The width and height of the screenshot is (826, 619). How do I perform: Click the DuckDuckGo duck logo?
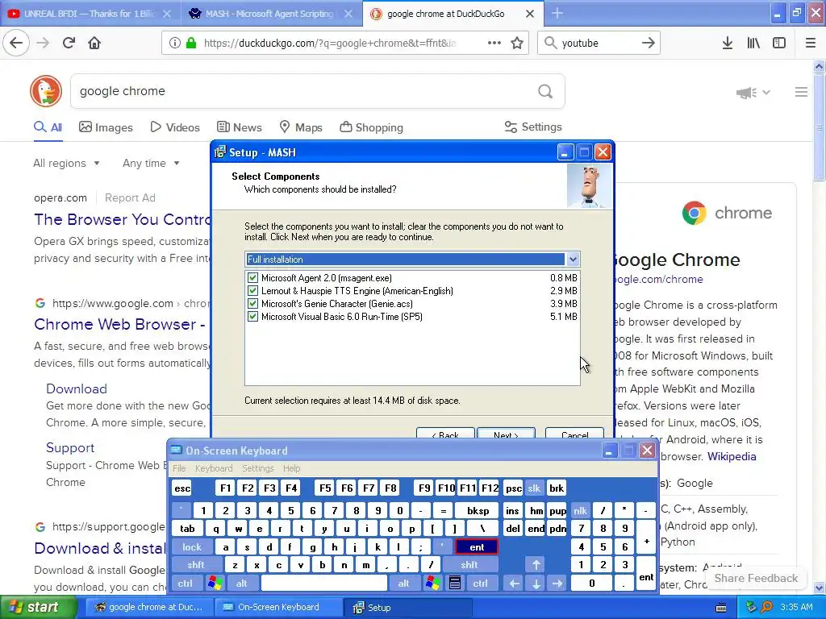[46, 91]
